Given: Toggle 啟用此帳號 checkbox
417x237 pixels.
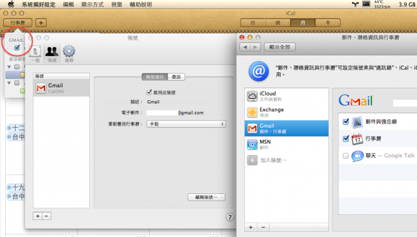Looking at the screenshot, I should click(149, 92).
